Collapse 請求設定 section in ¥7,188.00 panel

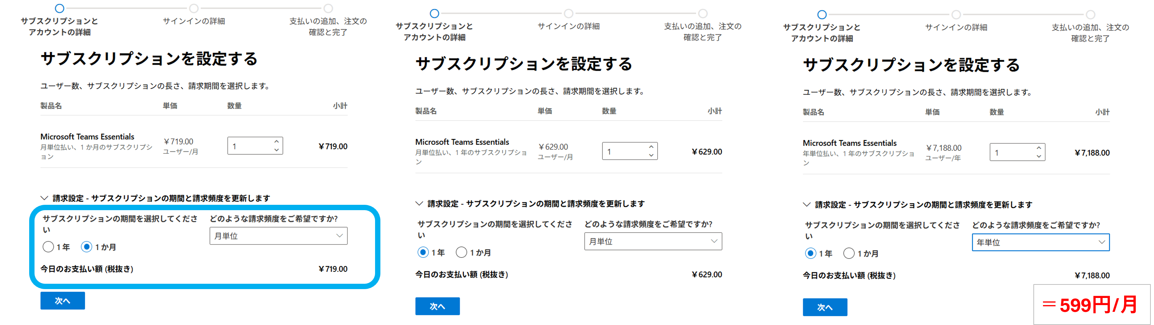click(x=807, y=204)
